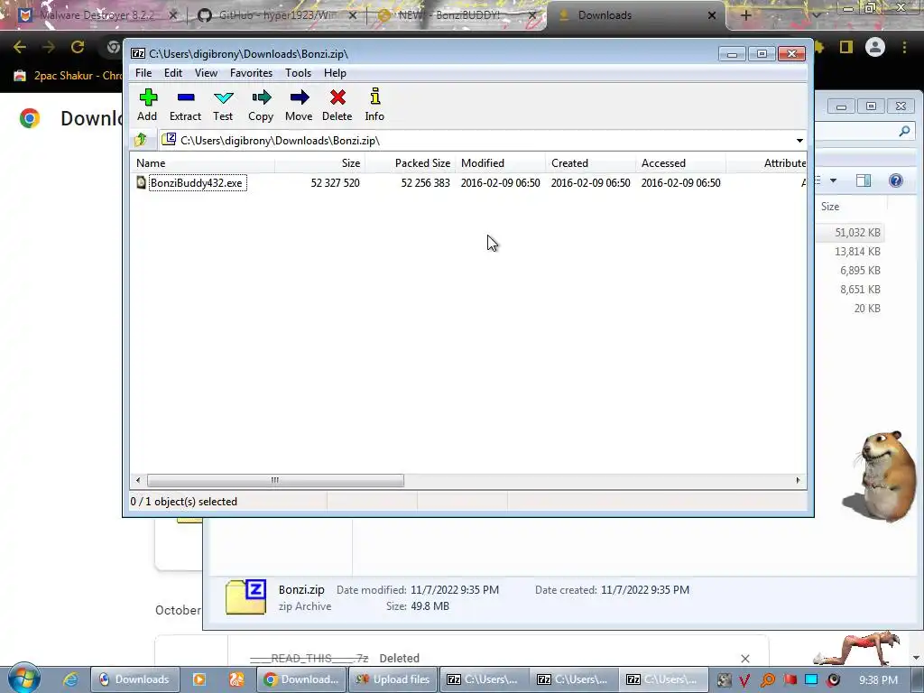Screen dimensions: 924x693
Task: Click the green Add button in 7-Zip
Action: pos(147,105)
